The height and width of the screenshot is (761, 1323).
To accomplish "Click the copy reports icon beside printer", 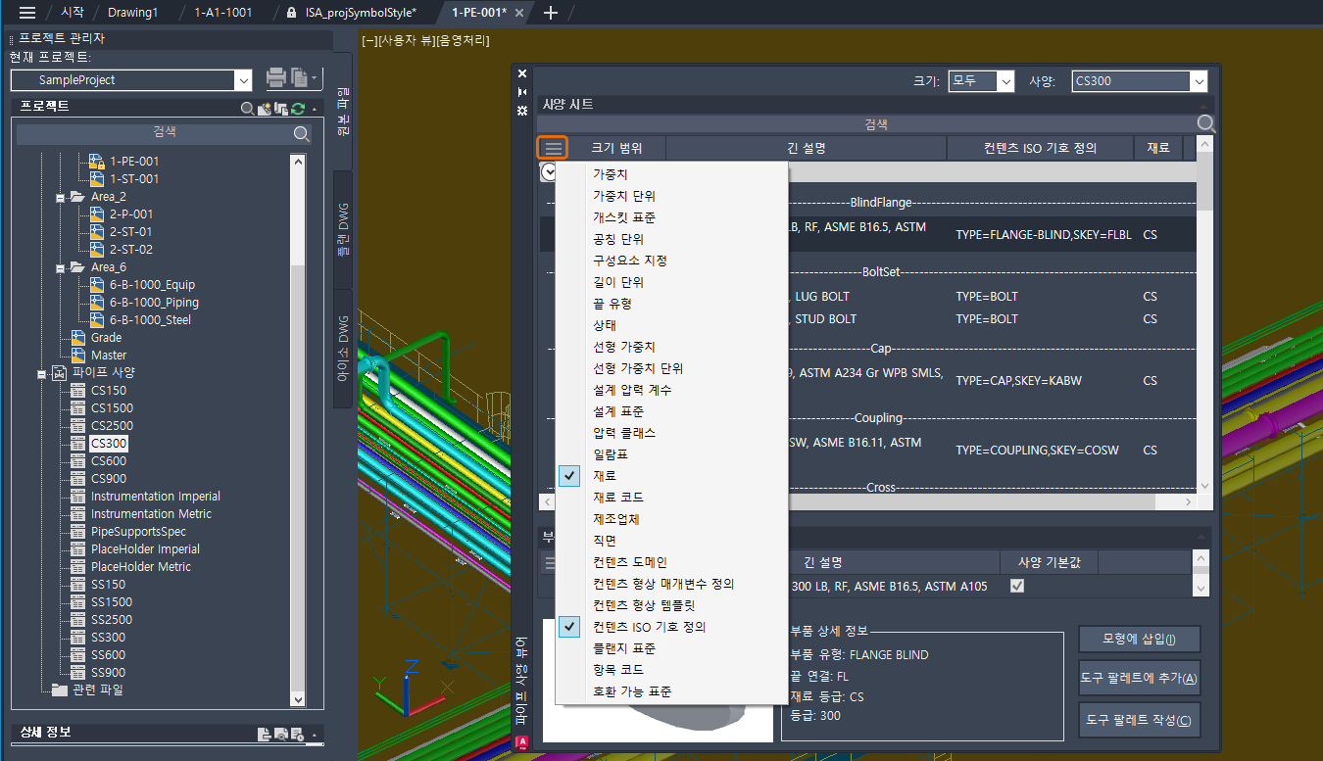I will pyautogui.click(x=299, y=78).
